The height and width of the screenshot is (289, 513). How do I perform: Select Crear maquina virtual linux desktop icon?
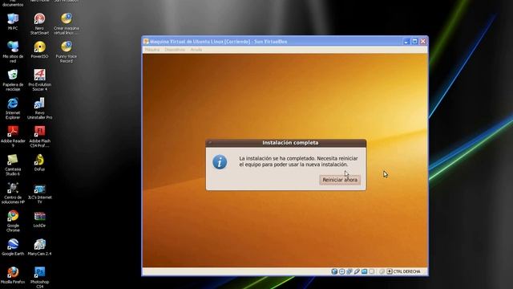tap(67, 23)
